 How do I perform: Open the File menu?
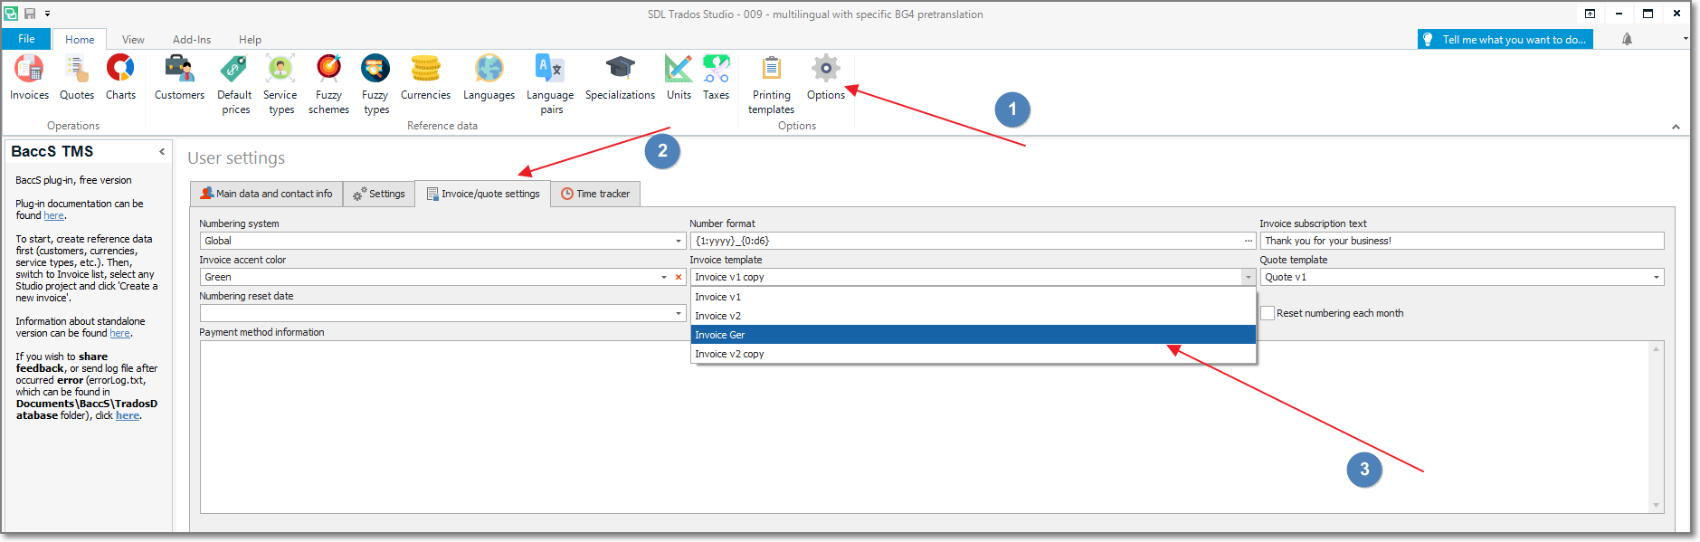(x=26, y=39)
